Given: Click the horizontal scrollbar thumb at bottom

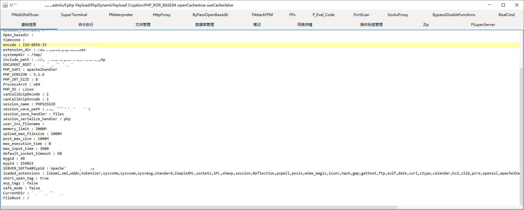Looking at the screenshot, I should [x=199, y=208].
